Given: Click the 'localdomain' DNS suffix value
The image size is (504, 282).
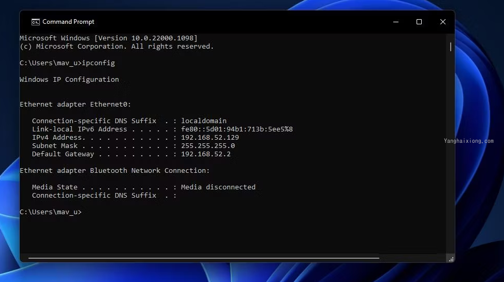Looking at the screenshot, I should (x=204, y=121).
